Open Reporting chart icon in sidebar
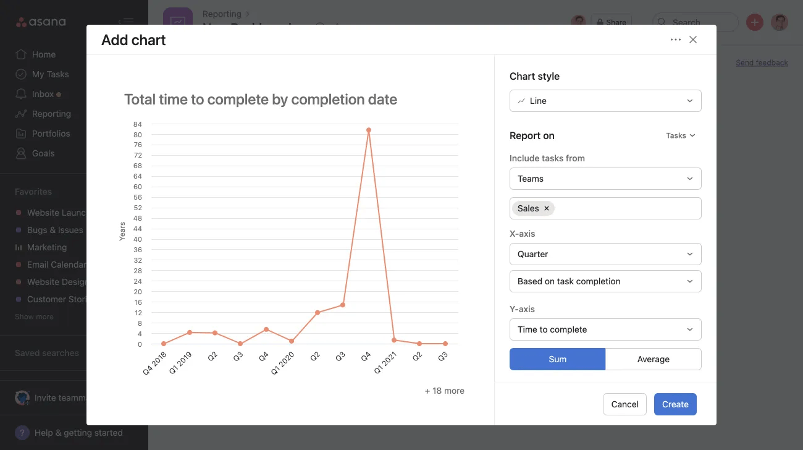803x450 pixels. [21, 114]
